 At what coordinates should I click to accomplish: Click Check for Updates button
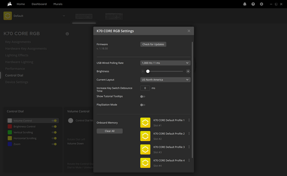(x=153, y=44)
